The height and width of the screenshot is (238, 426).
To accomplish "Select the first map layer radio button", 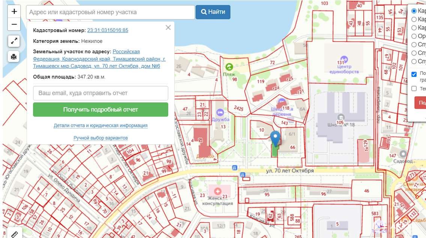I will [414, 11].
